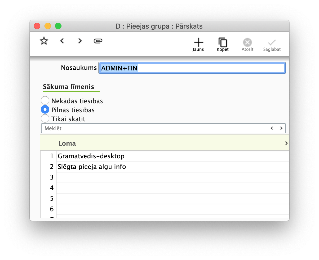This screenshot has height=260, width=319.
Task: Click the favorites star icon
Action: [44, 41]
